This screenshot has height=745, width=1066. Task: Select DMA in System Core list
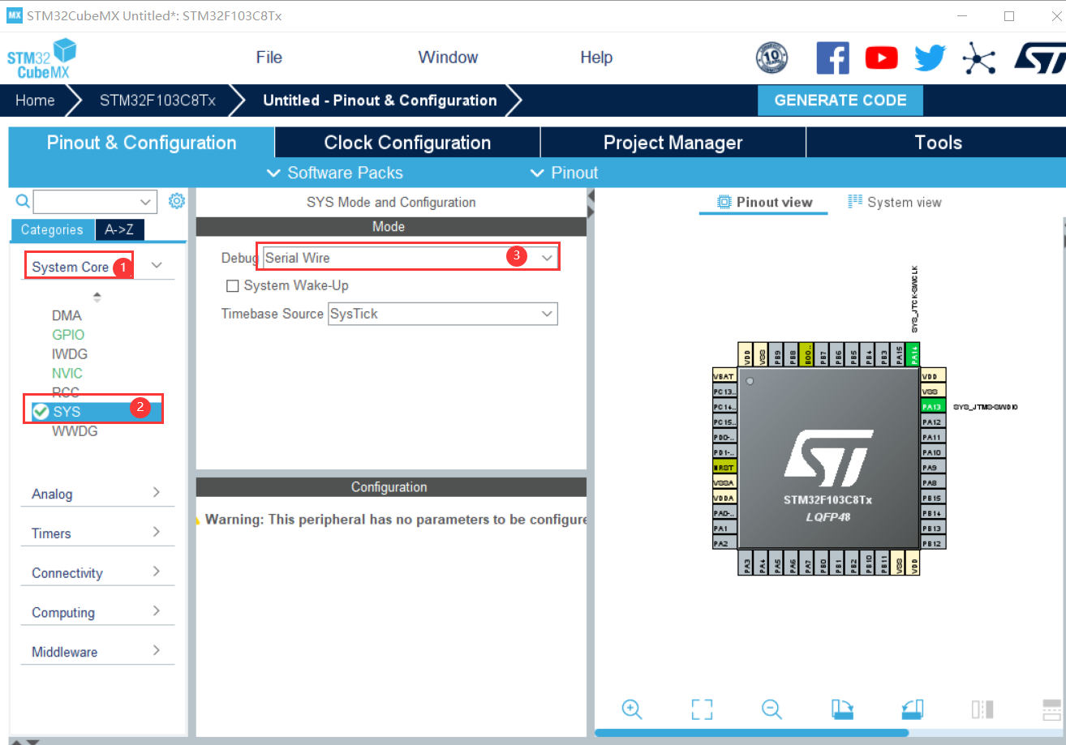tap(67, 315)
